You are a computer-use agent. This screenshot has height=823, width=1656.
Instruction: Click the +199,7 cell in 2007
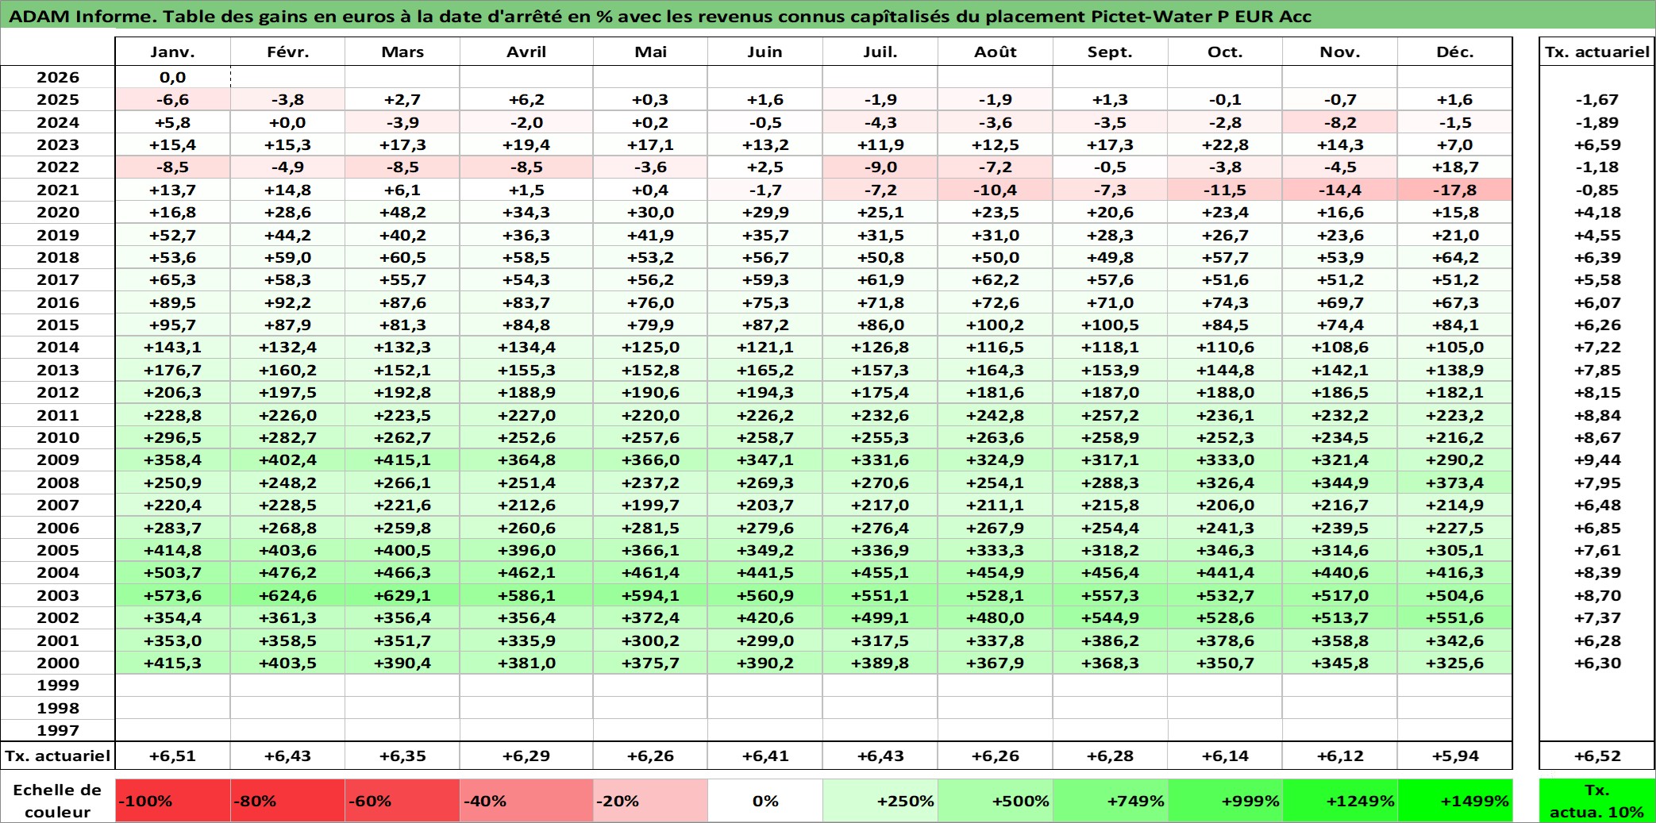651,505
